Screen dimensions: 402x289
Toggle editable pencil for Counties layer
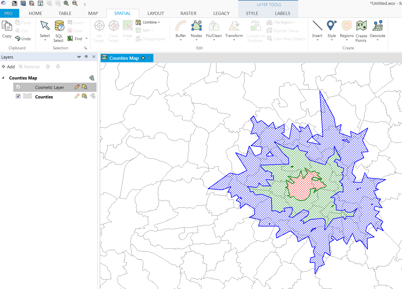pyautogui.click(x=77, y=96)
